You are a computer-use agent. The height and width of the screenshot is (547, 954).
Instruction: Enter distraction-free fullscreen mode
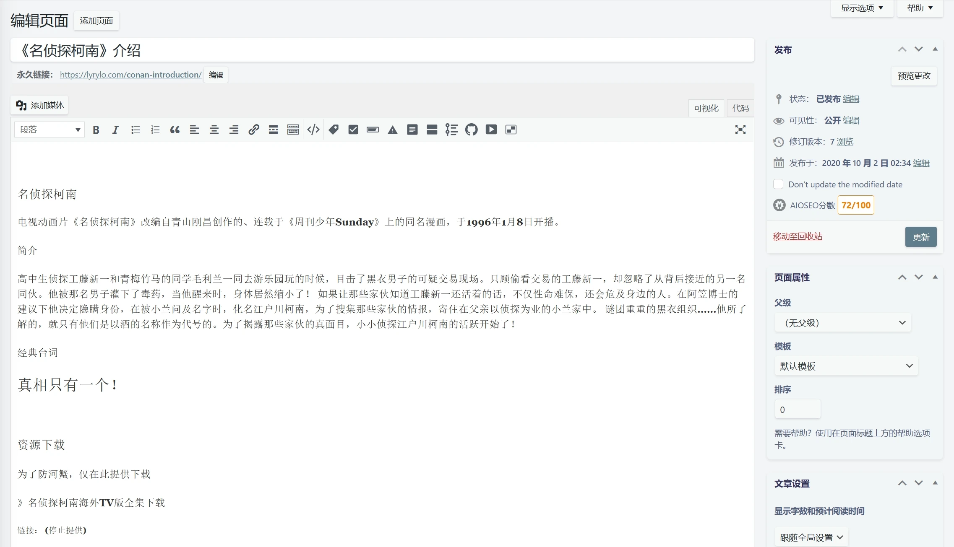(x=740, y=130)
